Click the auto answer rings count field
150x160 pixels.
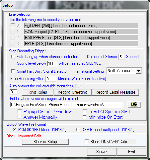[14, 92]
